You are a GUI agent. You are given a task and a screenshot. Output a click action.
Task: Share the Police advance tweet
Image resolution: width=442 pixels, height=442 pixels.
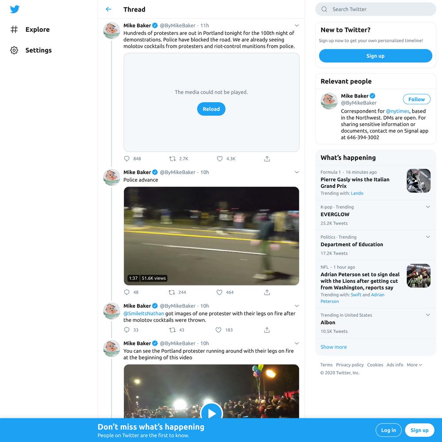click(267, 292)
